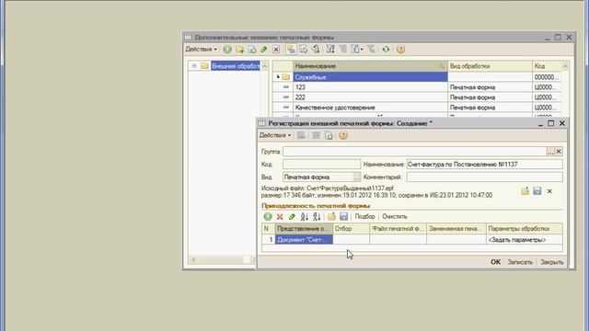Screen dimensions: 589x331
Task: Click into the Группа input field
Action: tap(414, 152)
